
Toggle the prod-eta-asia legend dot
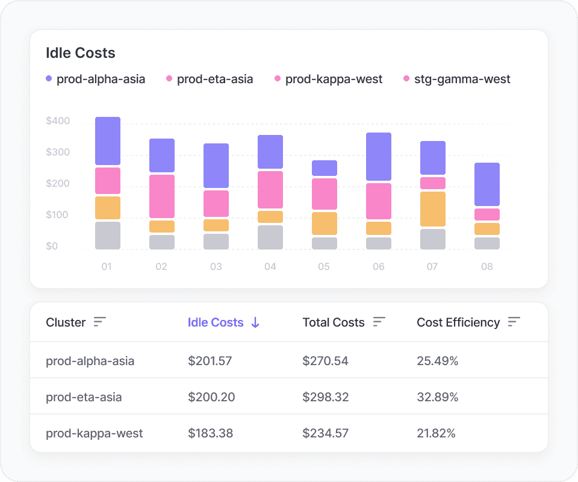169,79
